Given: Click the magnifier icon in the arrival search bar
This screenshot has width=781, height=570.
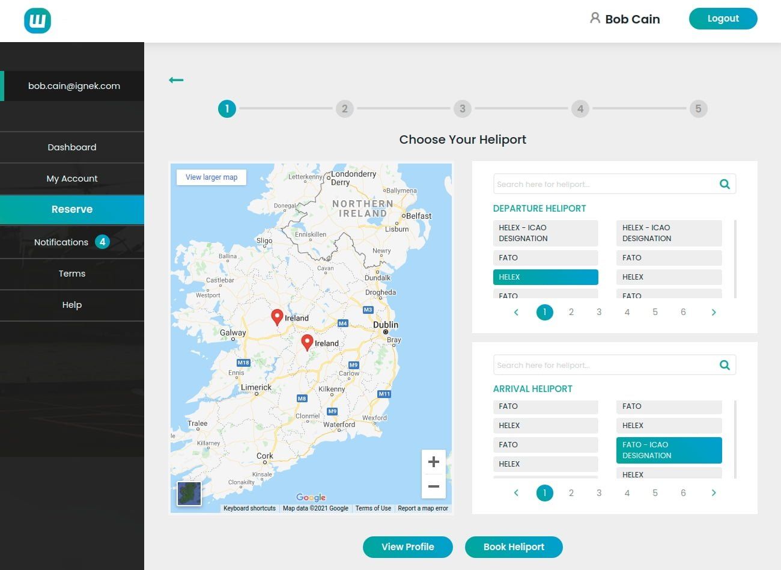Looking at the screenshot, I should tap(725, 365).
